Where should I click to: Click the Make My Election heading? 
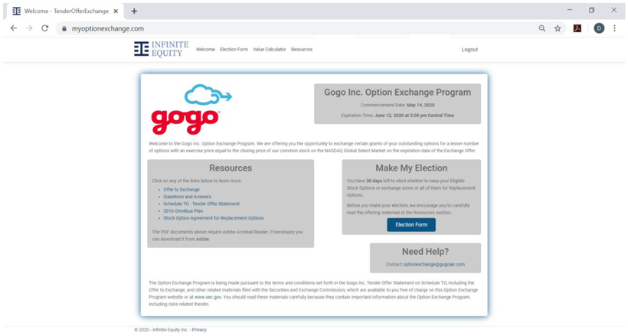tap(411, 168)
